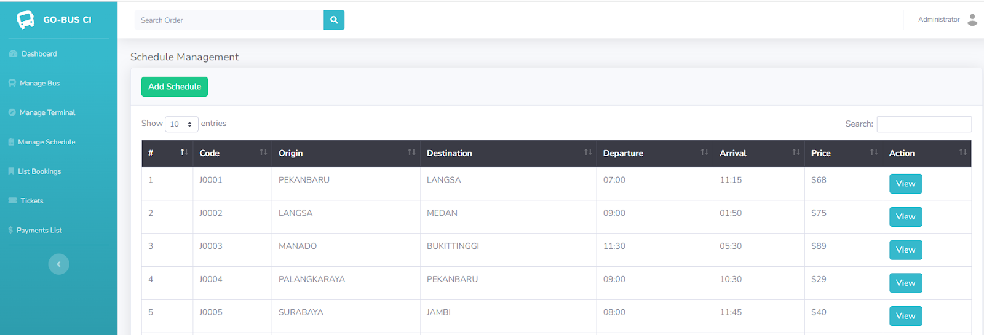The height and width of the screenshot is (335, 984).
Task: Click the Manage Terminal compass icon
Action: (12, 112)
